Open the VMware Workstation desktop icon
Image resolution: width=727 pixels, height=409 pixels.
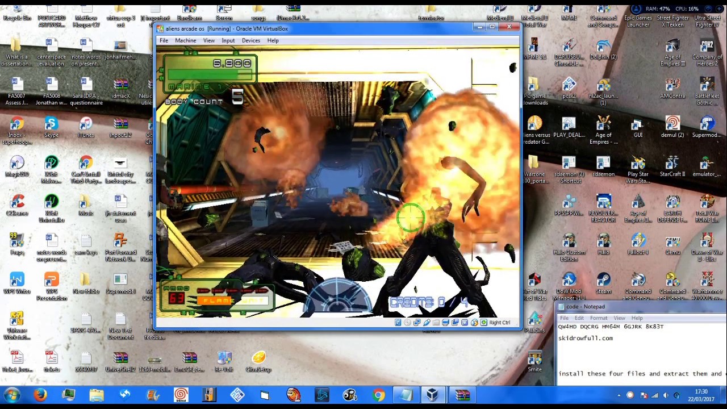point(17,325)
